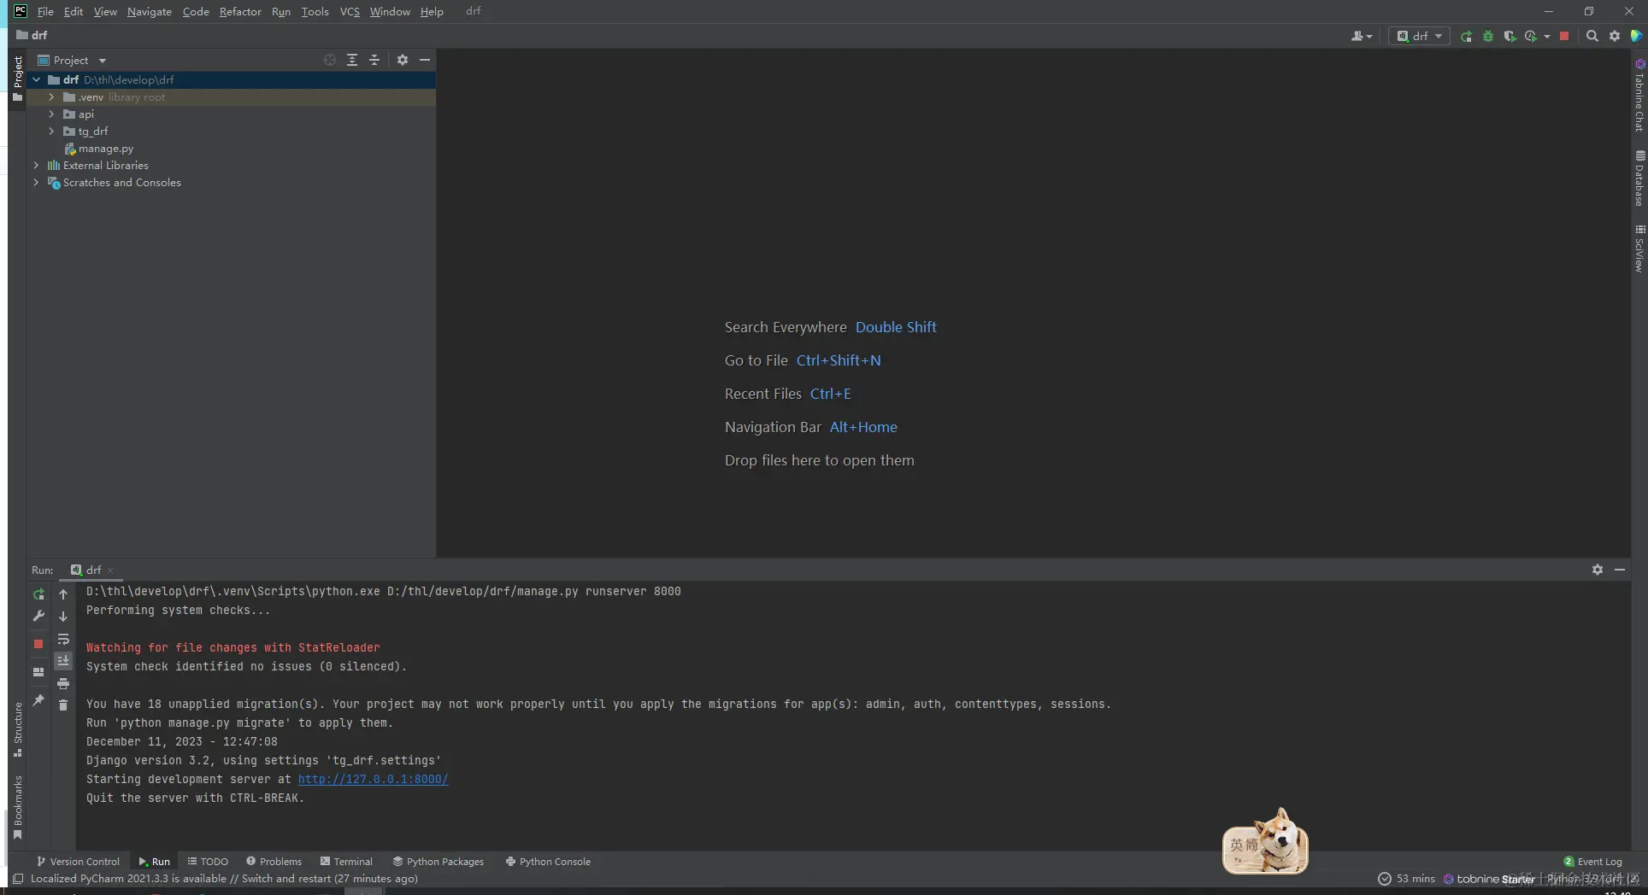Close the drf Run tab
Image resolution: width=1648 pixels, height=895 pixels.
click(x=110, y=570)
